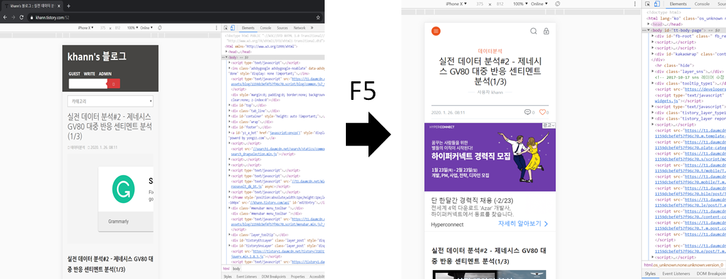Open the 광고 ad options dropdown
726x279 pixels.
point(549,125)
